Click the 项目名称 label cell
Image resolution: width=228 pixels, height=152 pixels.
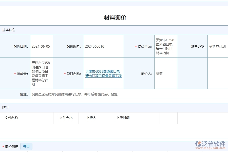coord(72,74)
